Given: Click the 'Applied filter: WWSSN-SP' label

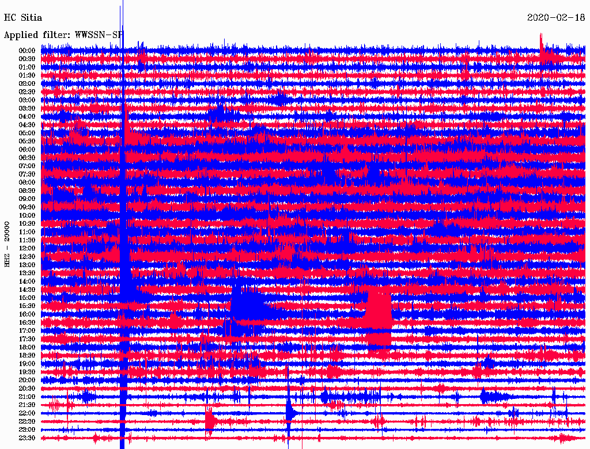Looking at the screenshot, I should coord(63,35).
